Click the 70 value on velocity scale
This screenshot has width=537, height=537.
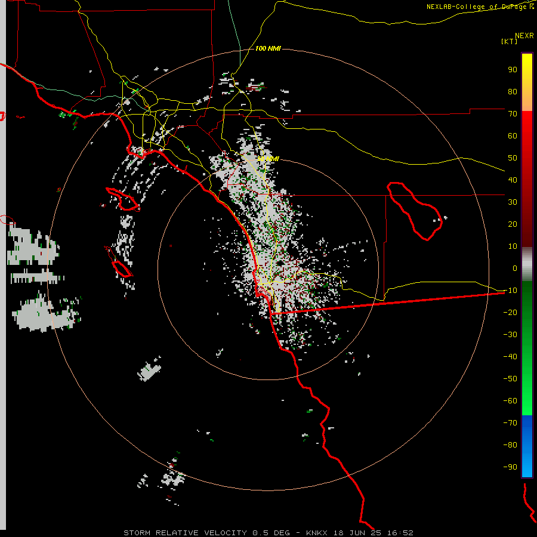point(513,114)
